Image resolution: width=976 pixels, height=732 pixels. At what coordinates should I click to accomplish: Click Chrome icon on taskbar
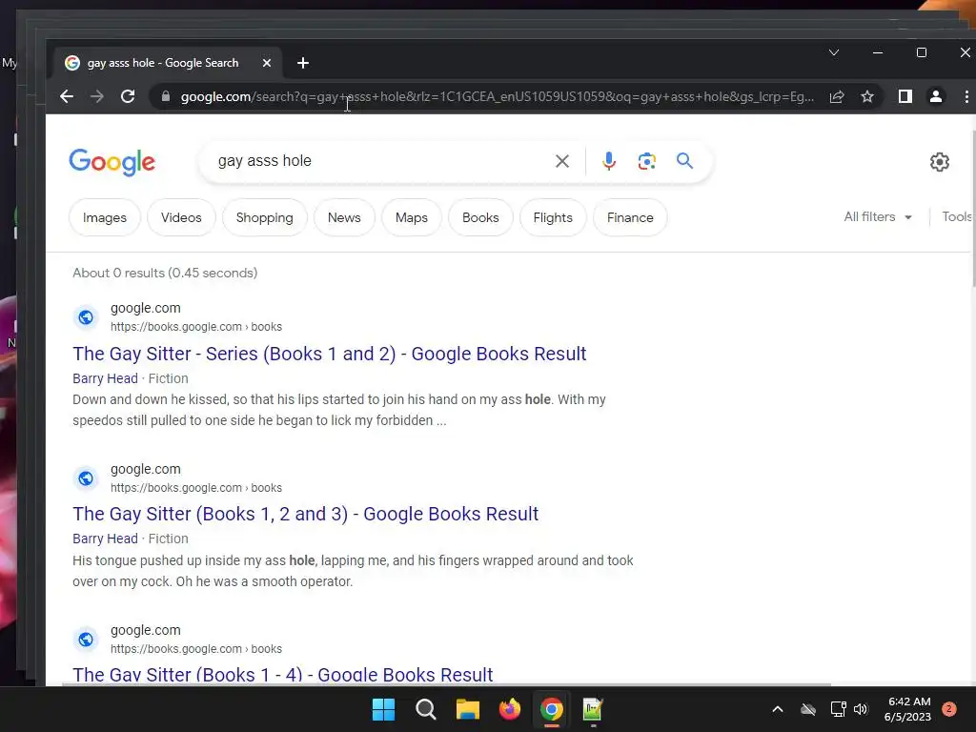552,709
